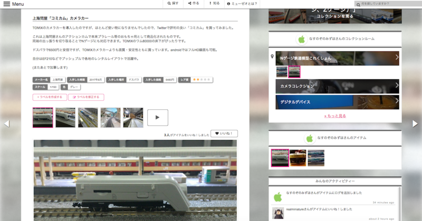Click the activity feed scrollbar
The width and height of the screenshot is (422, 221).
coord(400,204)
